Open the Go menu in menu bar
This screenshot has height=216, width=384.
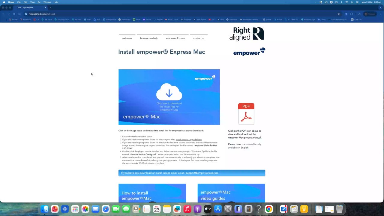(x=39, y=2)
